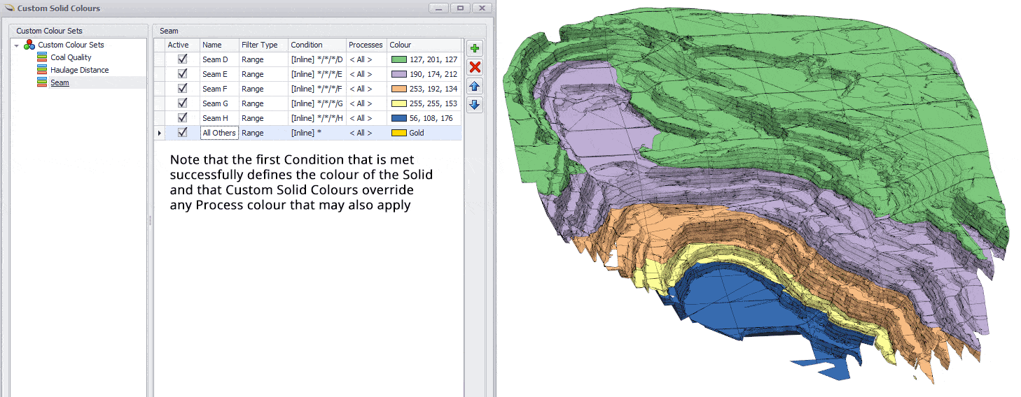Click the Seam colour set icon in tree
Screen dimensions: 1021x397
(42, 82)
